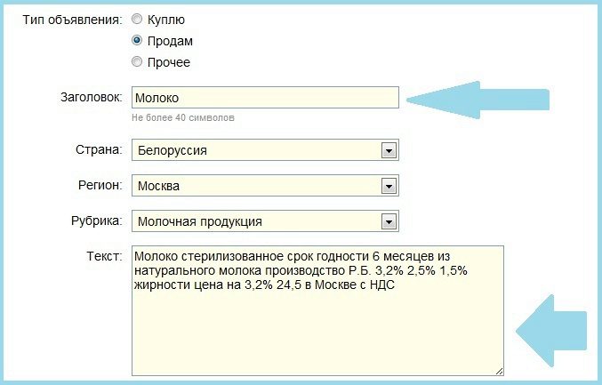
Task: Click the "Рубрика:" field label
Action: 94,221
